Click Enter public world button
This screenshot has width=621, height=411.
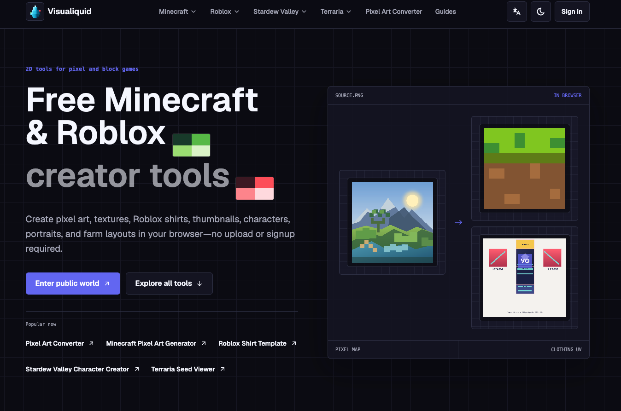(73, 284)
